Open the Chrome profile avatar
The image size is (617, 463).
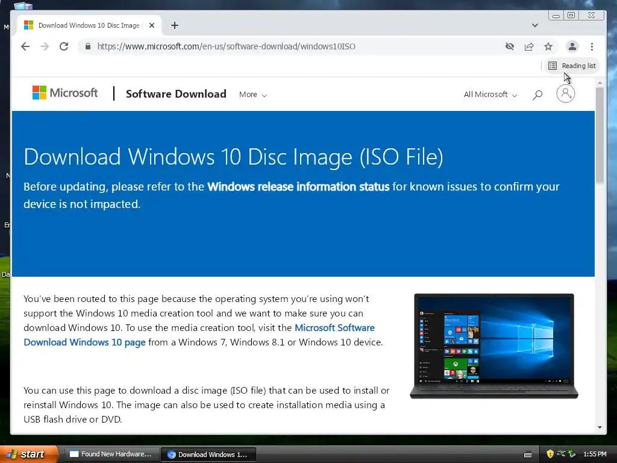(x=572, y=46)
